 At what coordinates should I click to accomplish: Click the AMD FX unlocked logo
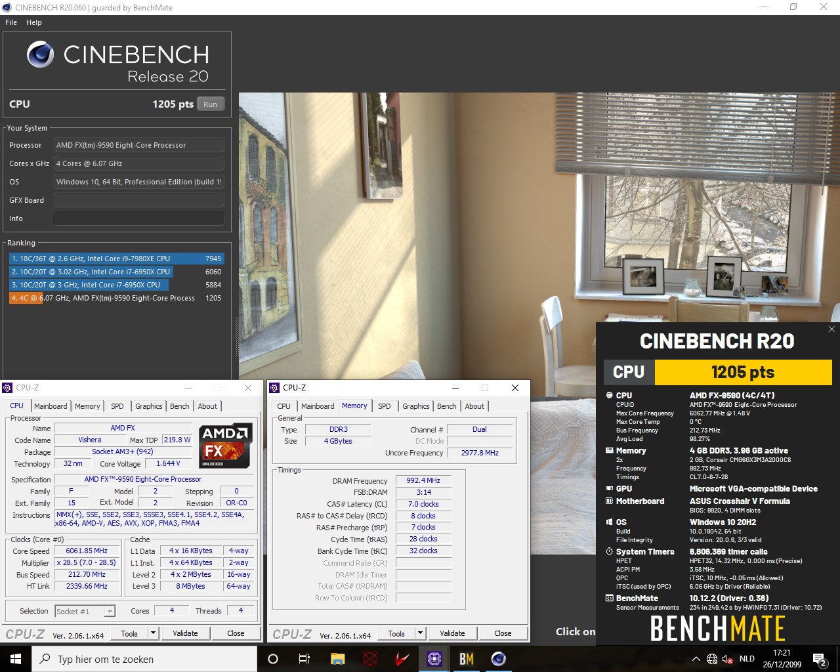pyautogui.click(x=226, y=446)
